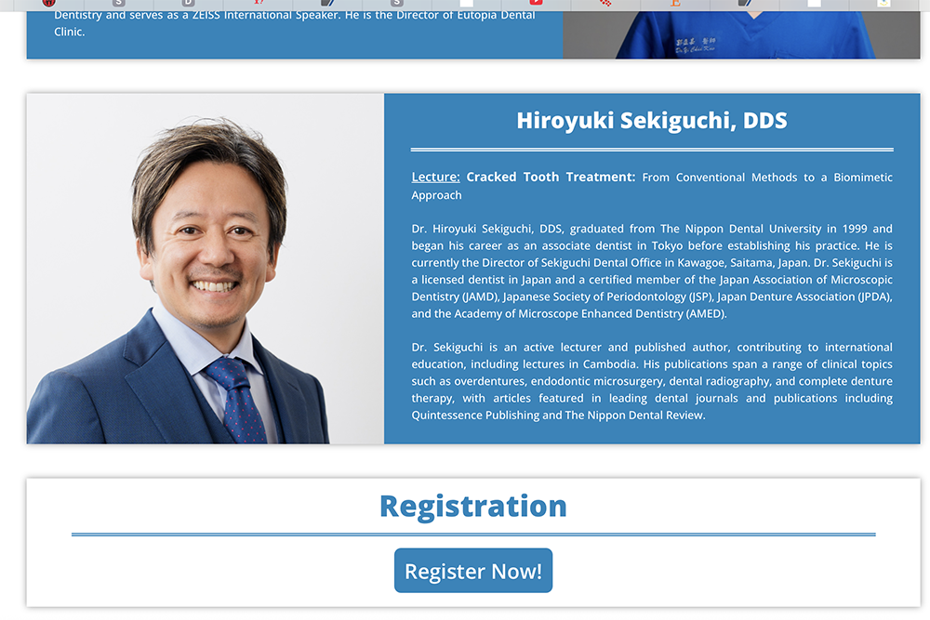The height and width of the screenshot is (620, 930).
Task: Click the "Registration" section heading
Action: tap(472, 507)
